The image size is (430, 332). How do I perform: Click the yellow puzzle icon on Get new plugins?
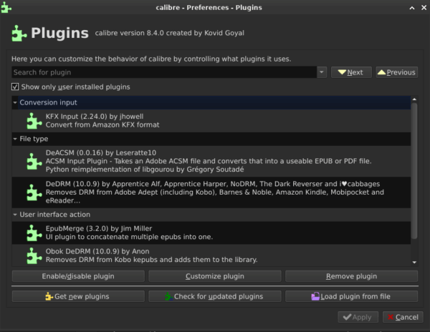tap(49, 296)
